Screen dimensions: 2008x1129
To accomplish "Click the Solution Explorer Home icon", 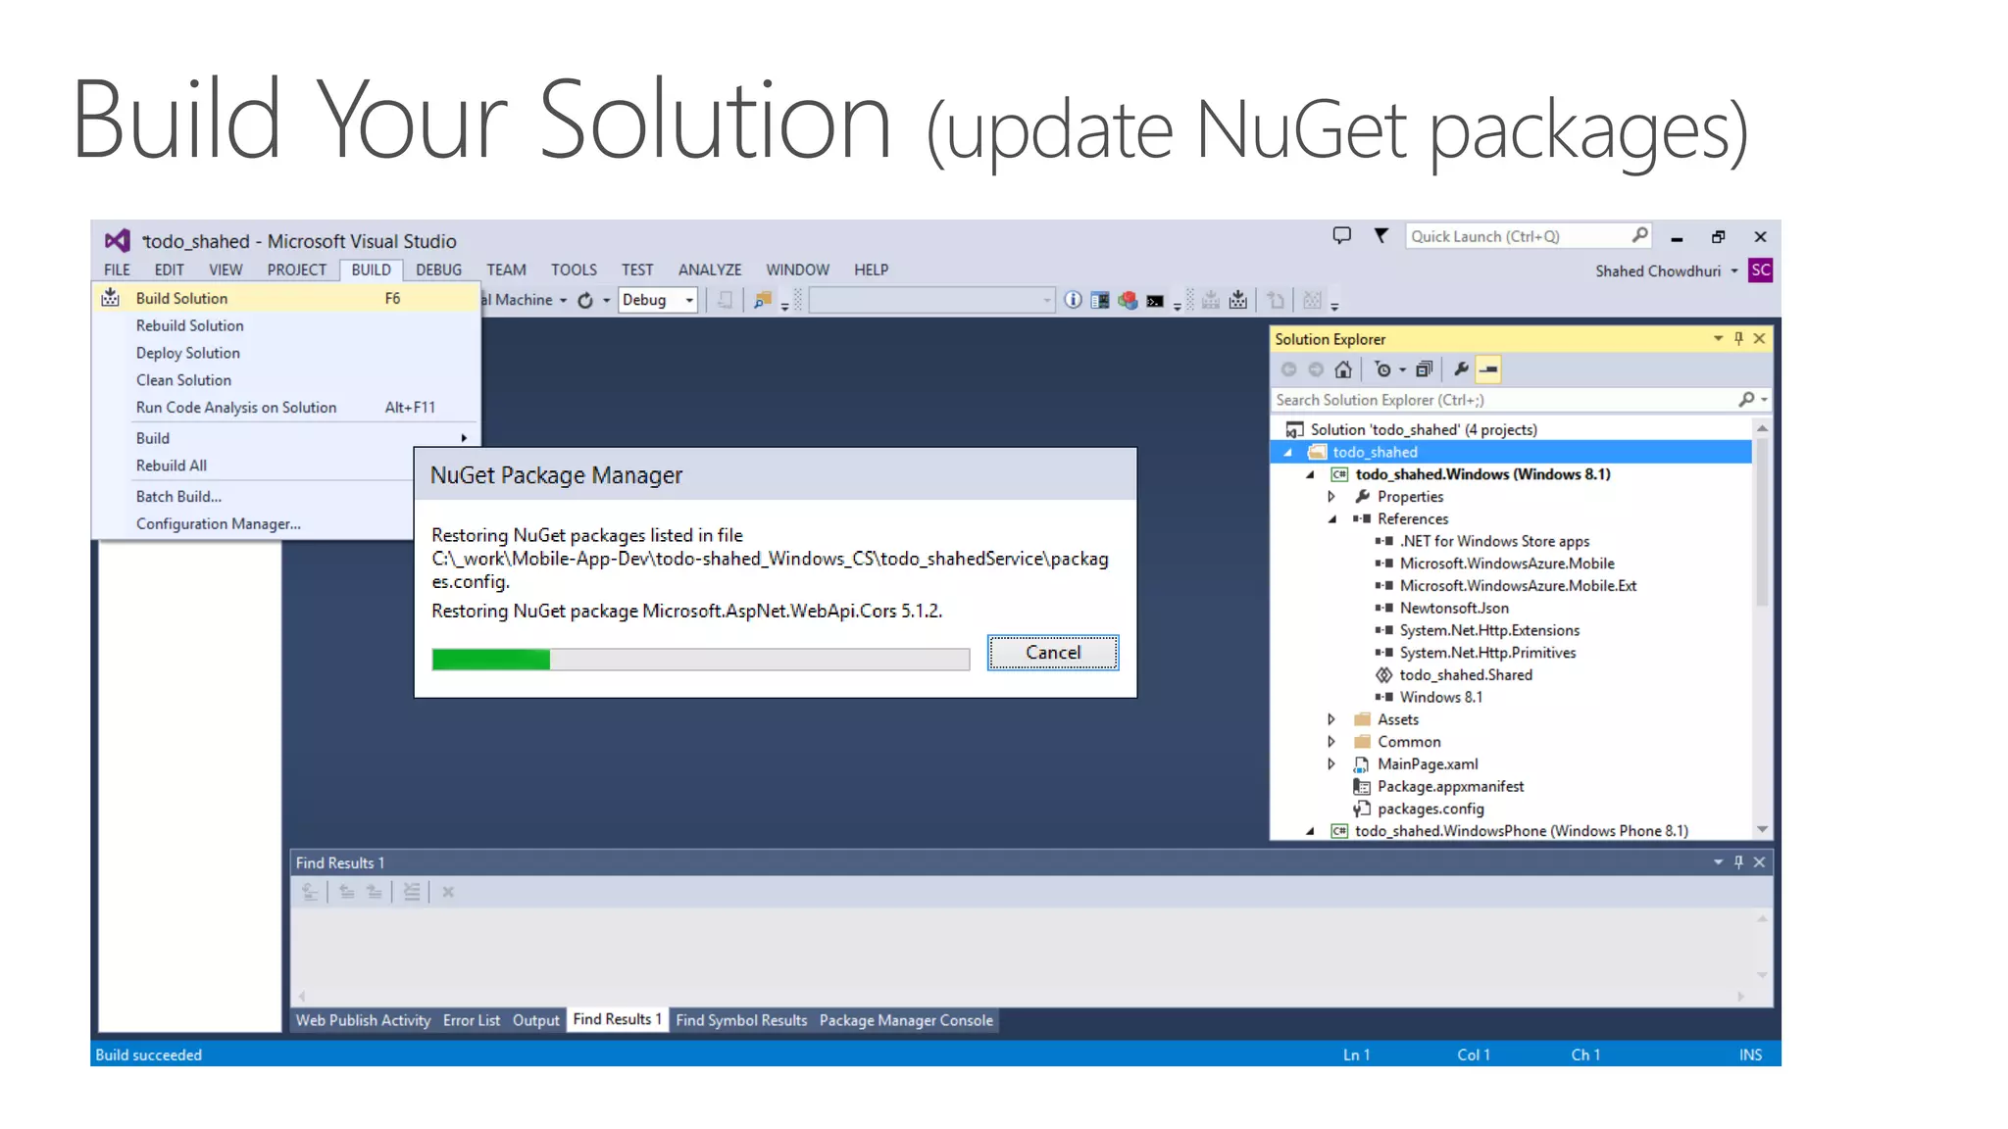I will 1343,369.
